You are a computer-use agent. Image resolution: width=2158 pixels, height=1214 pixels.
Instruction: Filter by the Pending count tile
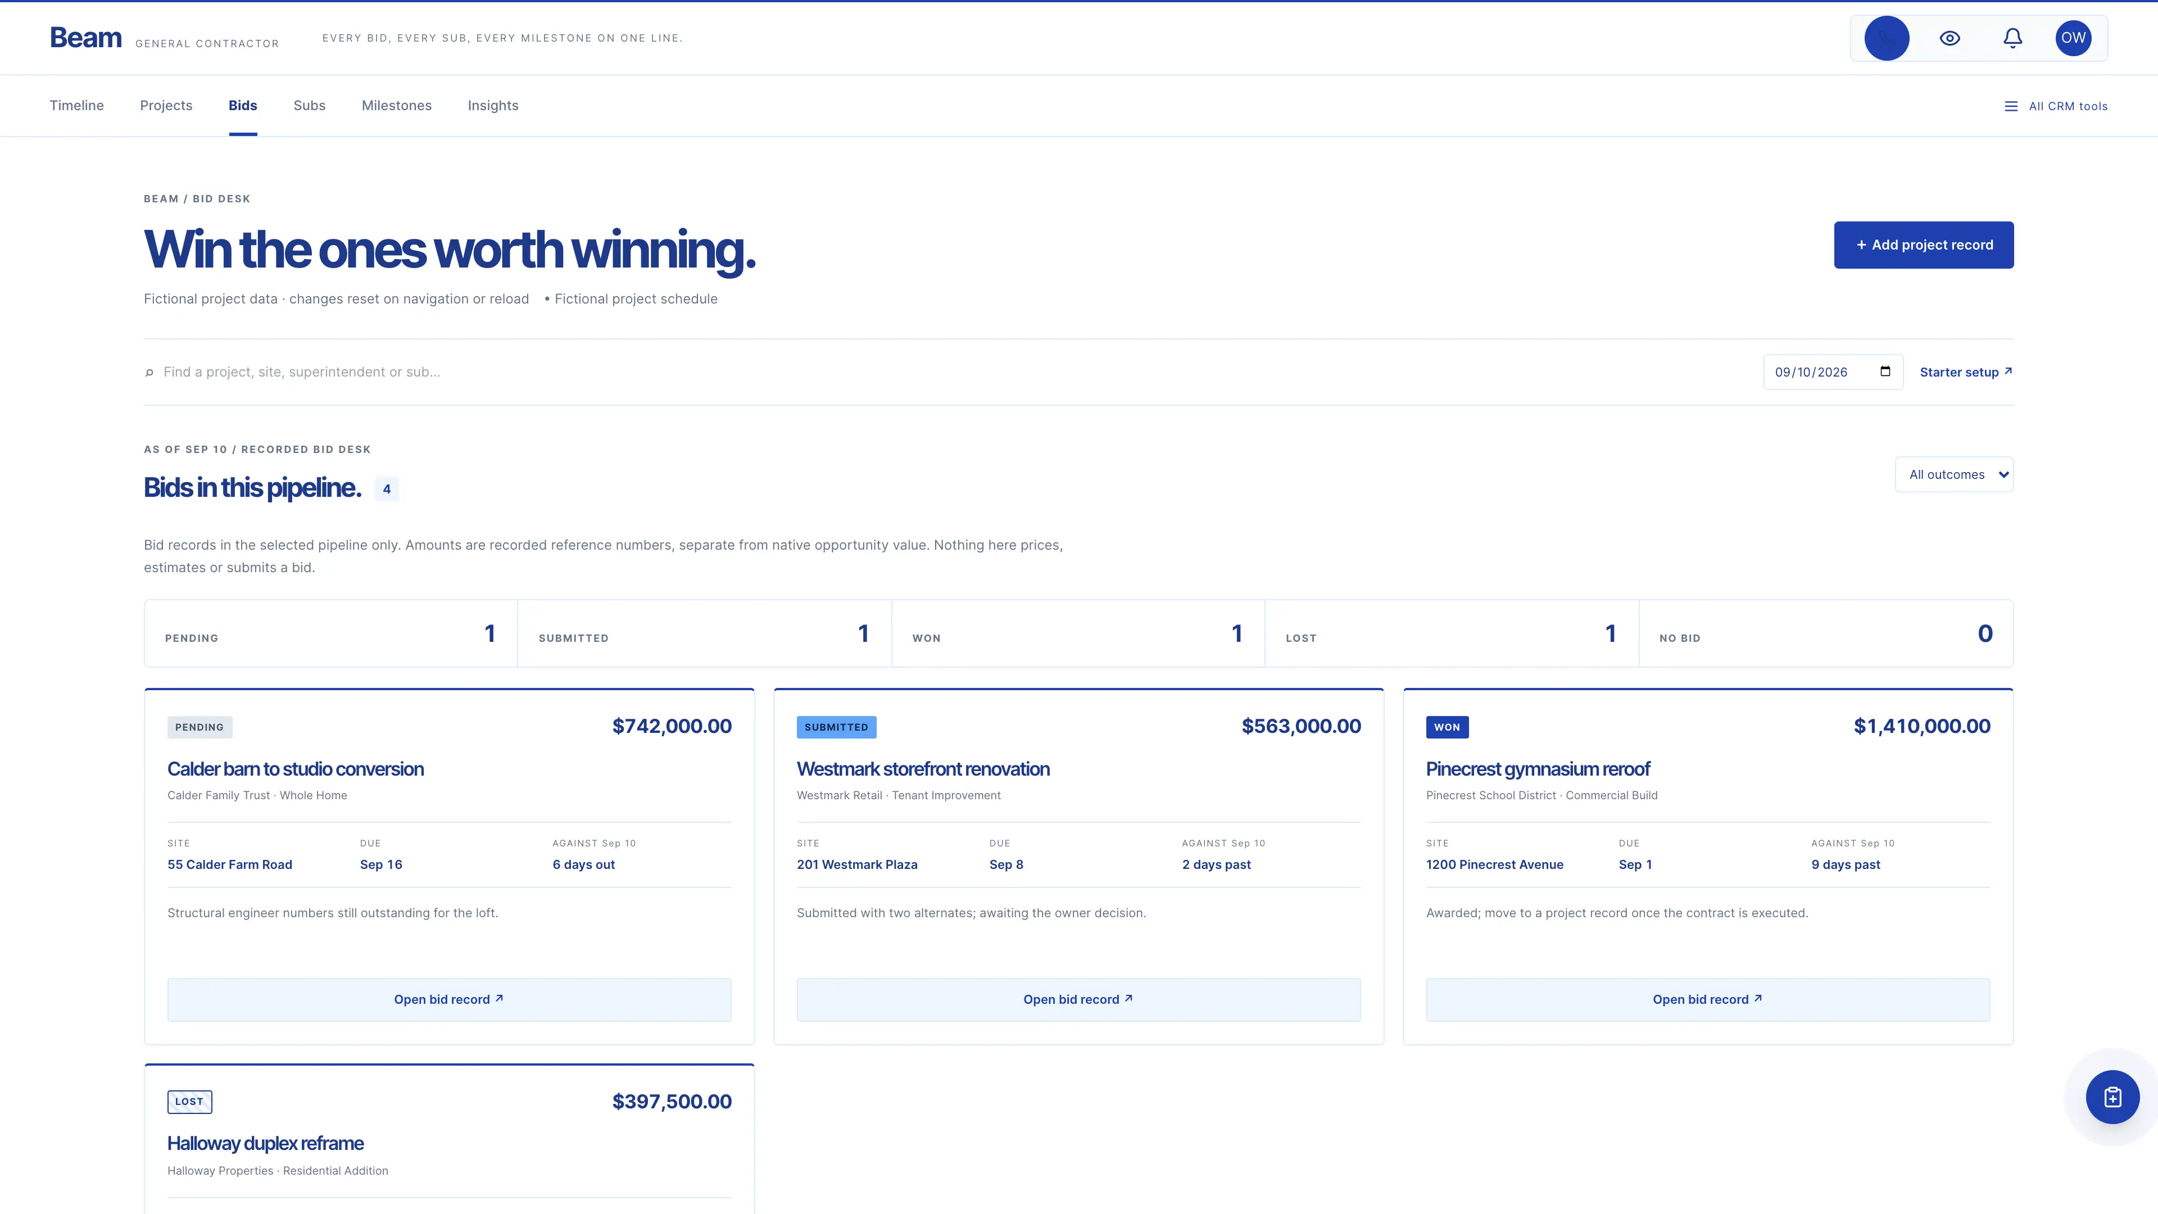point(331,633)
